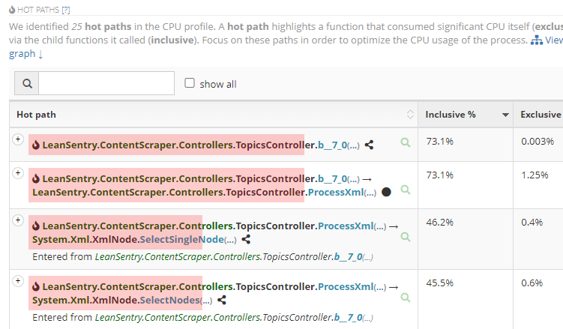Click magnifier icon in the 45.5% row
The image size is (563, 329).
(406, 298)
